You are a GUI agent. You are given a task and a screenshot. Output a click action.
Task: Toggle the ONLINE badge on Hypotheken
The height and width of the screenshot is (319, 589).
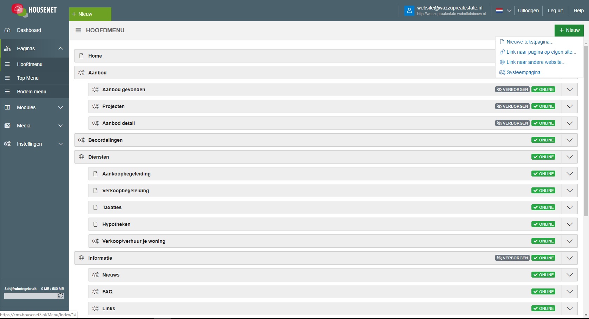pos(543,224)
